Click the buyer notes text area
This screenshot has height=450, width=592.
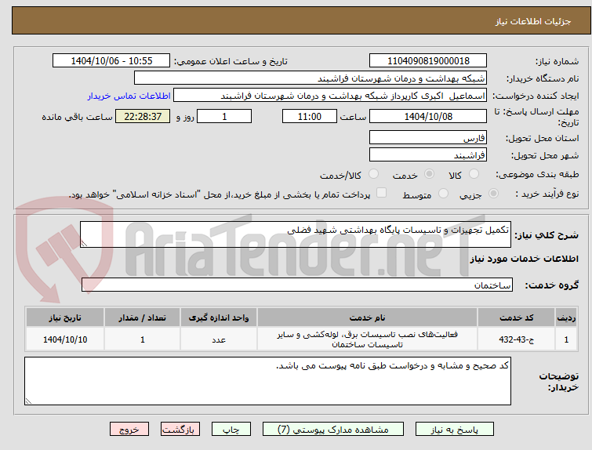click(x=267, y=381)
